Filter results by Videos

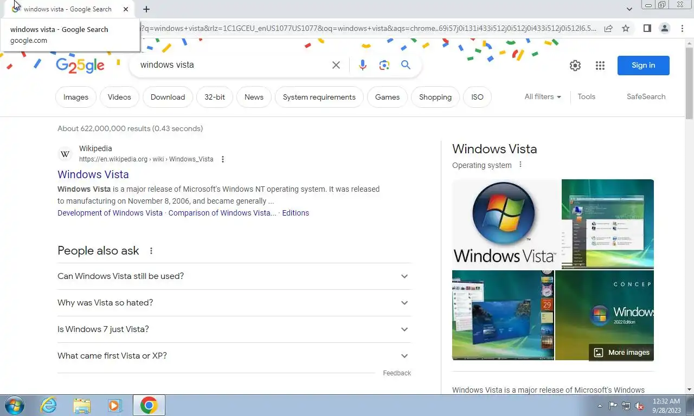pos(119,97)
